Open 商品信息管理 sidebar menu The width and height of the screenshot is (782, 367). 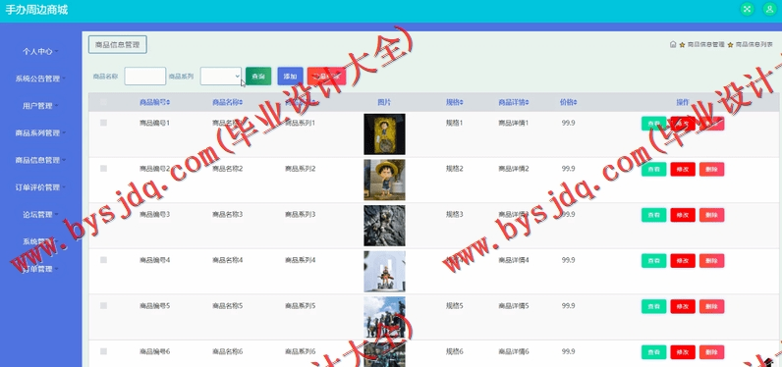pos(40,160)
